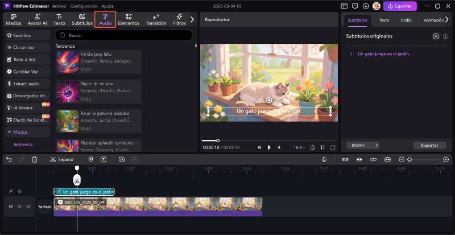
Task: Open the Extraer audio tool
Action: pos(26,83)
